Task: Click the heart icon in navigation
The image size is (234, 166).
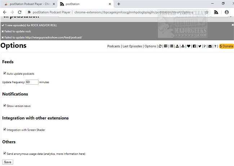Action: (189, 46)
